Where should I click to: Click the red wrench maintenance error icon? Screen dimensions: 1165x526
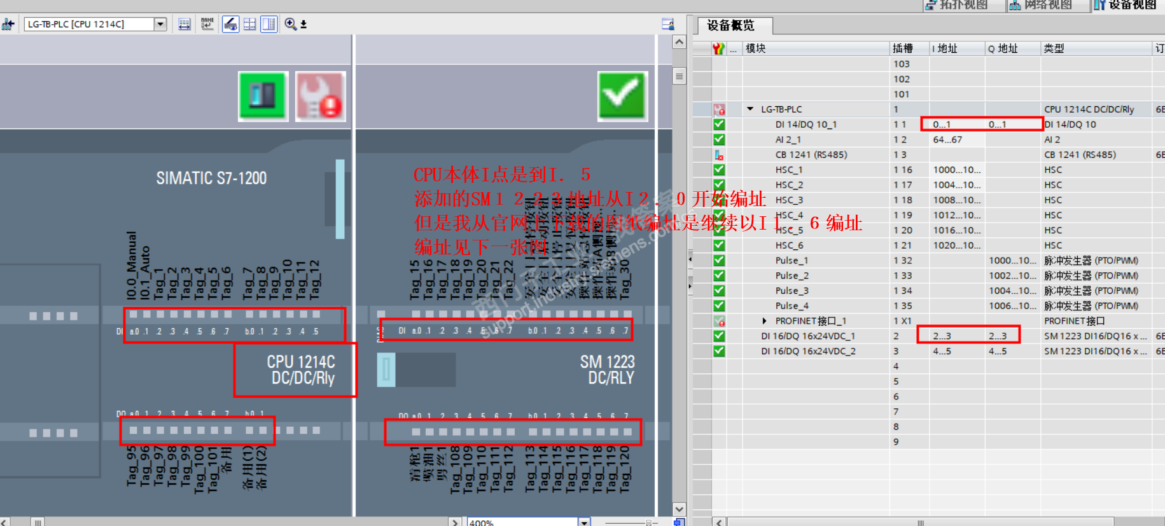click(x=321, y=96)
